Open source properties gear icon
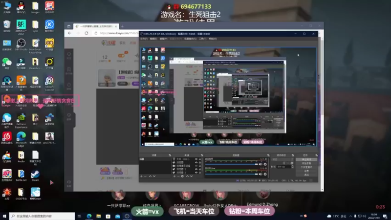 pyautogui.click(x=182, y=176)
